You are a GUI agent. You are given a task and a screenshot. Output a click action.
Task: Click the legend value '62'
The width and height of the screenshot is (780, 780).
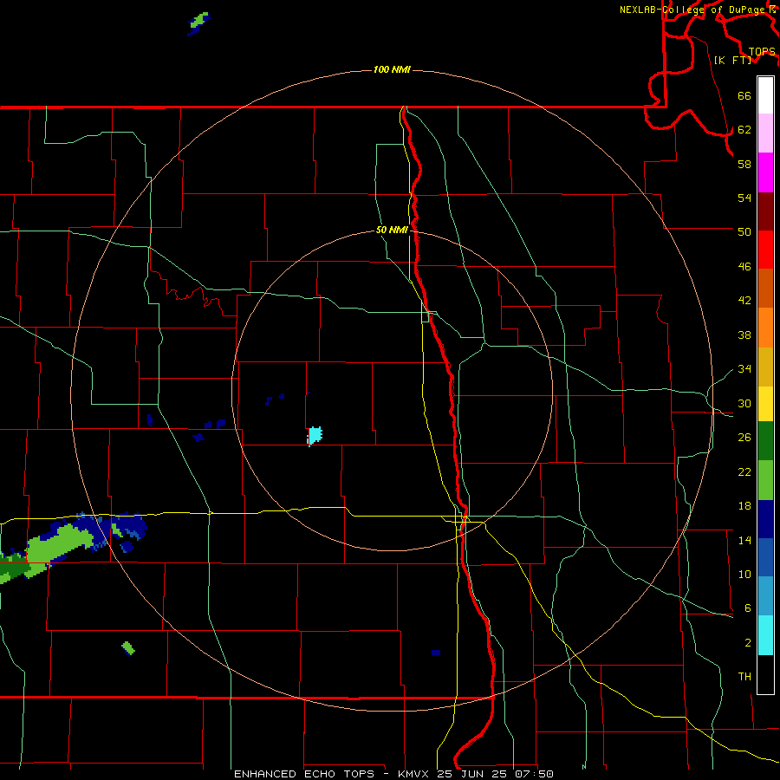744,129
